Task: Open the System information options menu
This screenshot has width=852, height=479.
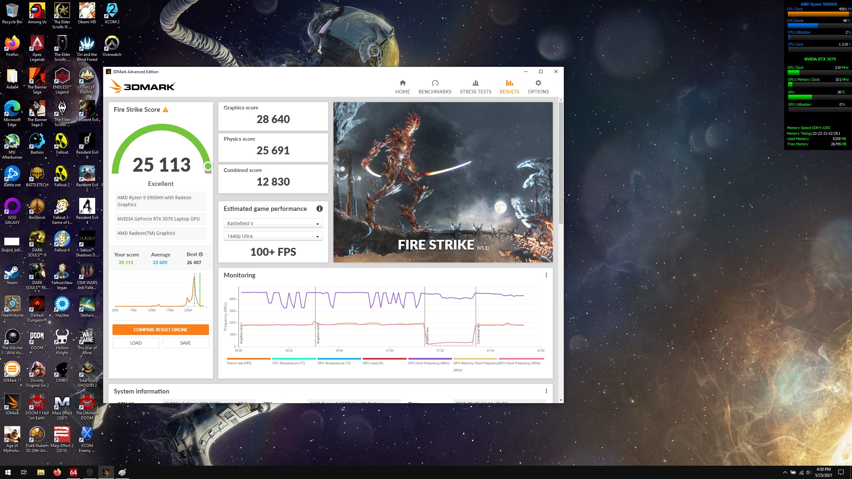Action: click(546, 391)
